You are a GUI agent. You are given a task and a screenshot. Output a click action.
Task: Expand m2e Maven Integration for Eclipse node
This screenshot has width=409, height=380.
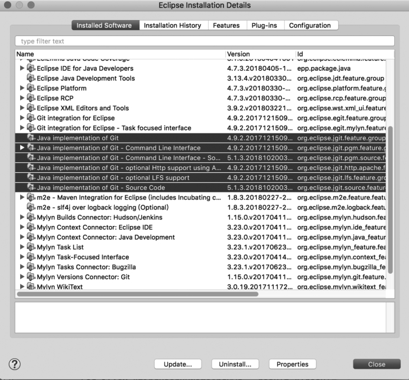[22, 198]
